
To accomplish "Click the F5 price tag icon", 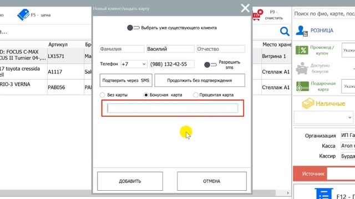I will tap(23, 15).
